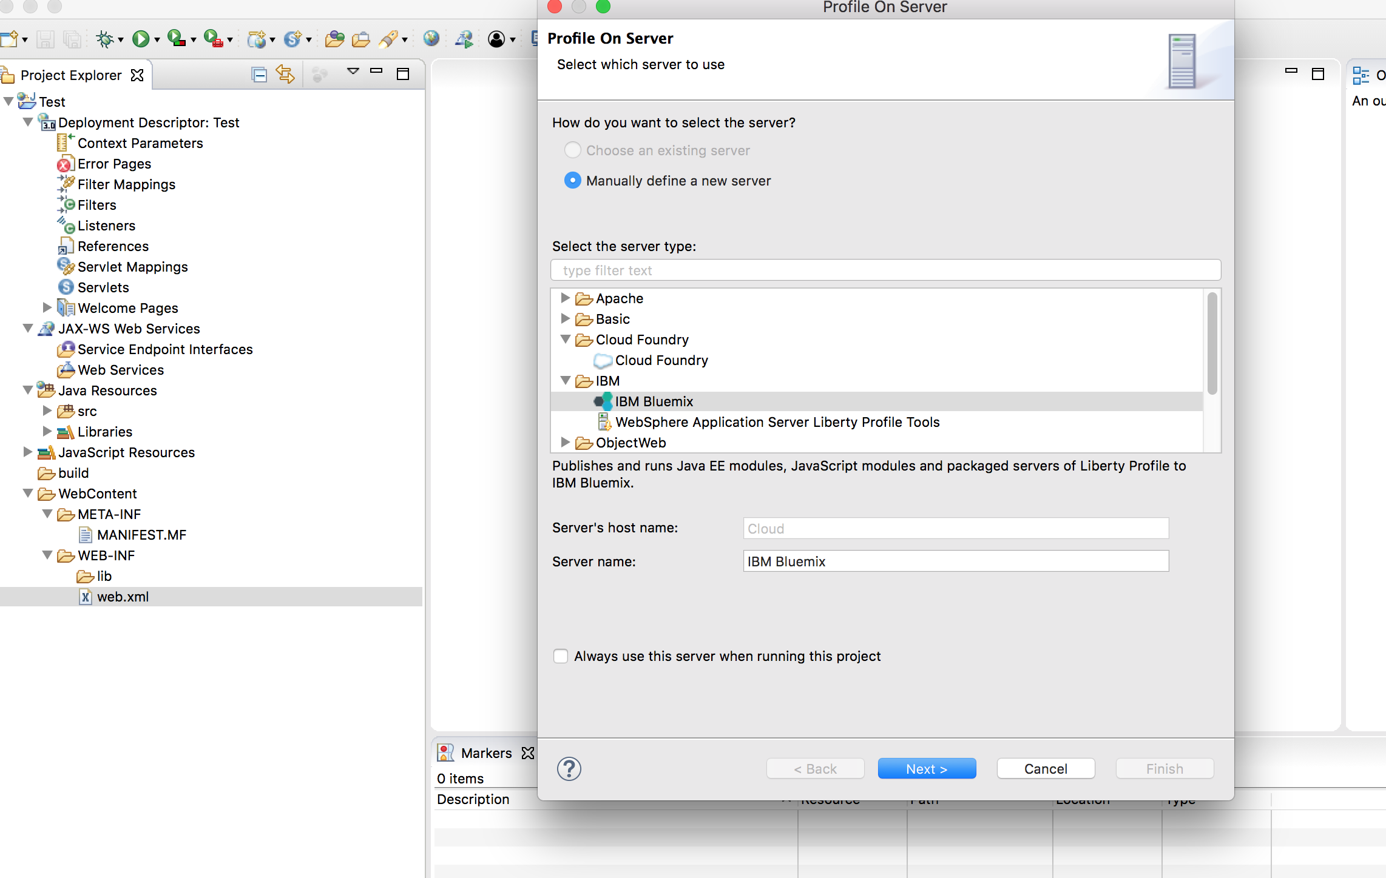Expand the Apache server folder

tap(565, 298)
